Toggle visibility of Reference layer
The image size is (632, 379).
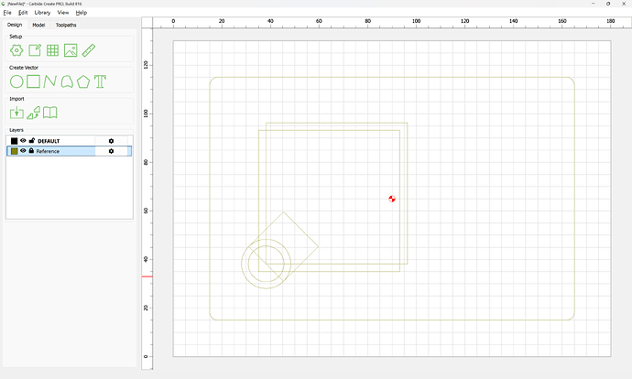[x=23, y=151]
